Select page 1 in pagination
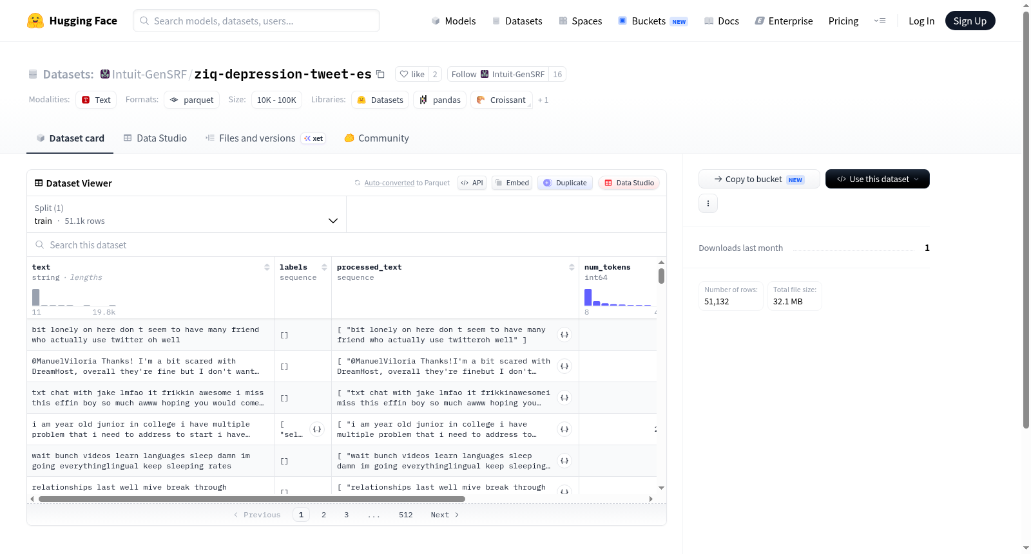1031x554 pixels. [x=301, y=515]
